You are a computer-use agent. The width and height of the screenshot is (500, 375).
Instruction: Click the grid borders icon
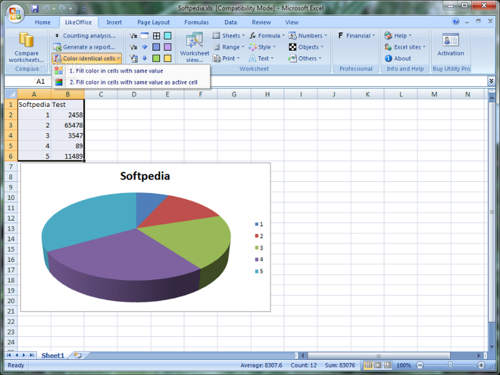[156, 36]
